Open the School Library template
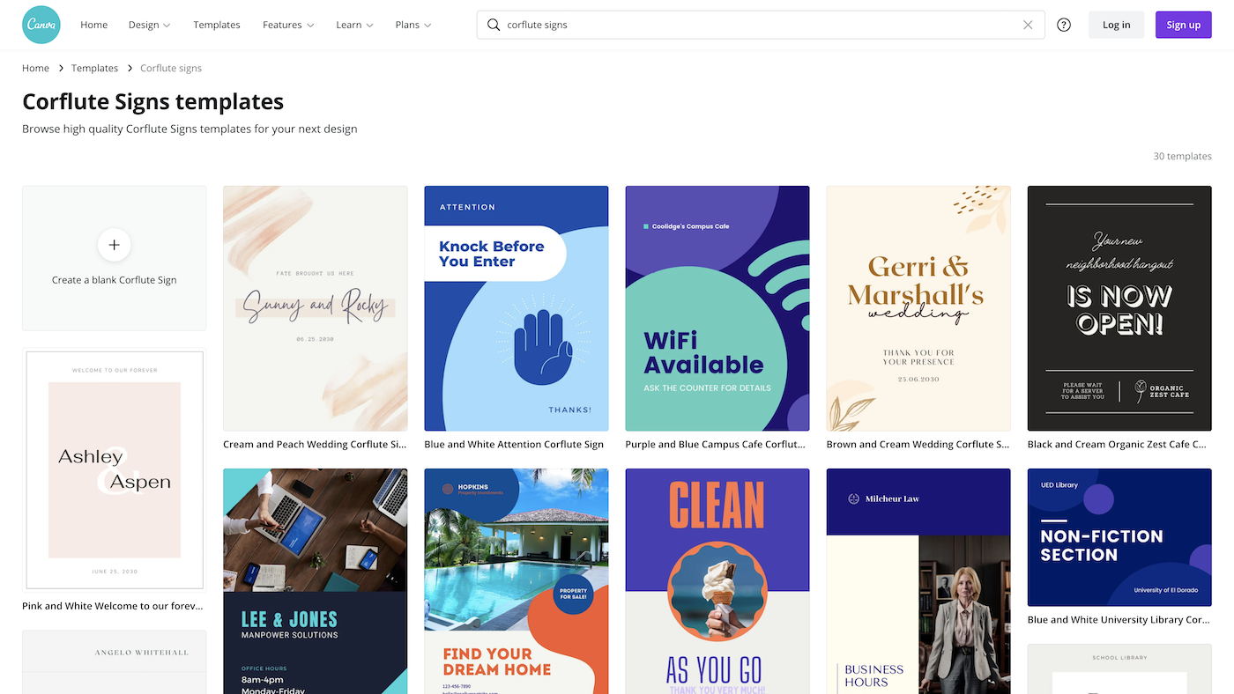The width and height of the screenshot is (1234, 694). (1119, 669)
